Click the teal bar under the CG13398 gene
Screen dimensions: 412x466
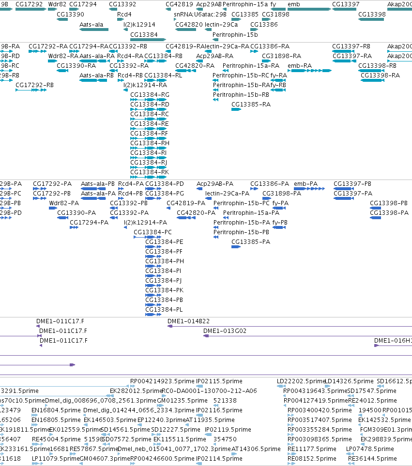pos(371,19)
